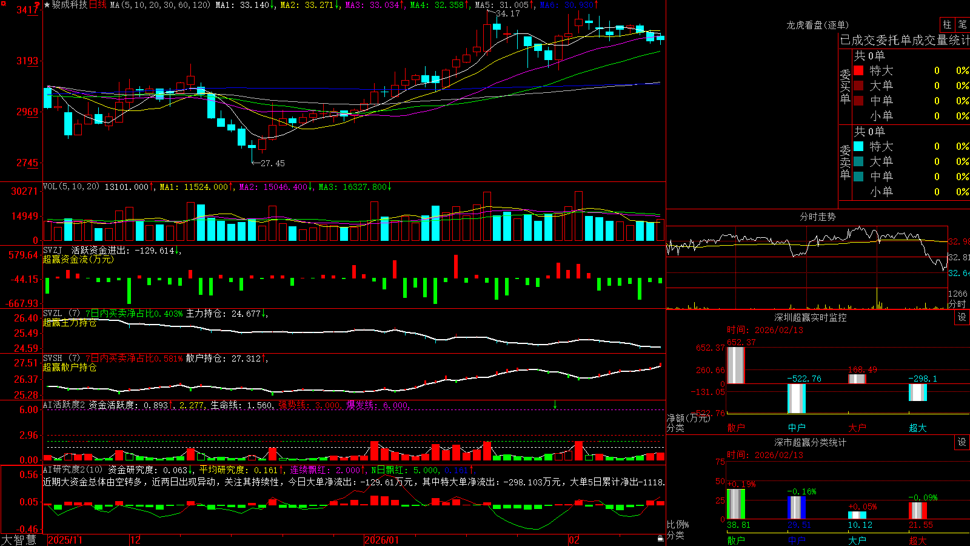Click the 已成交委托单成交量统计 header
This screenshot has width=970, height=546.
click(x=905, y=40)
